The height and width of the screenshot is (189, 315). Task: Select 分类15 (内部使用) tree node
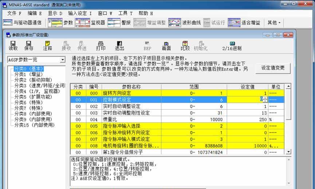(x=34, y=125)
